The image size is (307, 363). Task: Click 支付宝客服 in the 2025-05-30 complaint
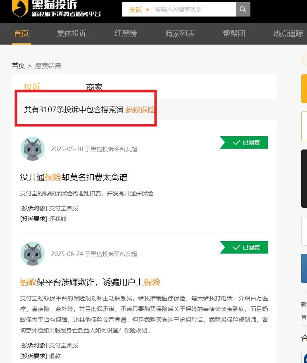tap(64, 208)
